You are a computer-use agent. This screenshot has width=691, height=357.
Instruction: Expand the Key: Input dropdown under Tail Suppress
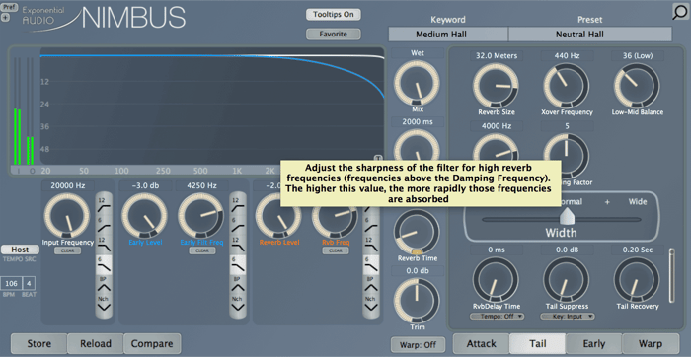point(568,316)
